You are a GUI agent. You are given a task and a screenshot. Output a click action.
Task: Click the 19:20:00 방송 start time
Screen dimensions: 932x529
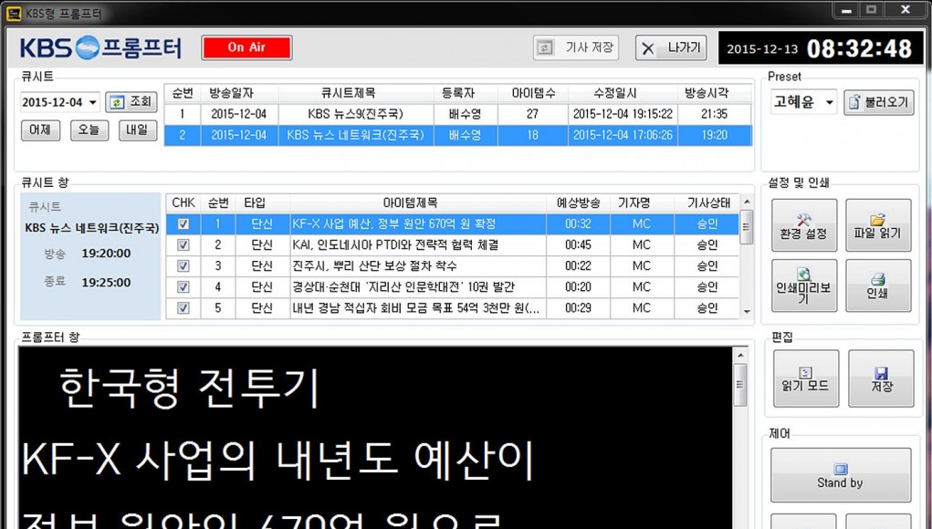pyautogui.click(x=106, y=254)
